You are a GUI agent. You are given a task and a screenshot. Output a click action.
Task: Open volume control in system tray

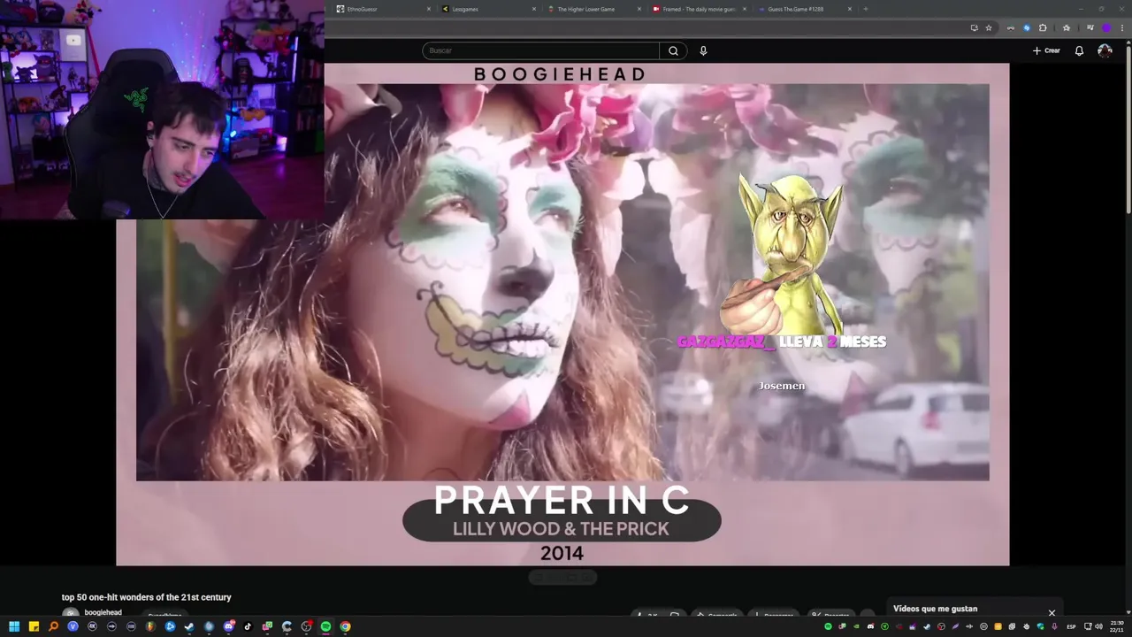coord(1099,626)
